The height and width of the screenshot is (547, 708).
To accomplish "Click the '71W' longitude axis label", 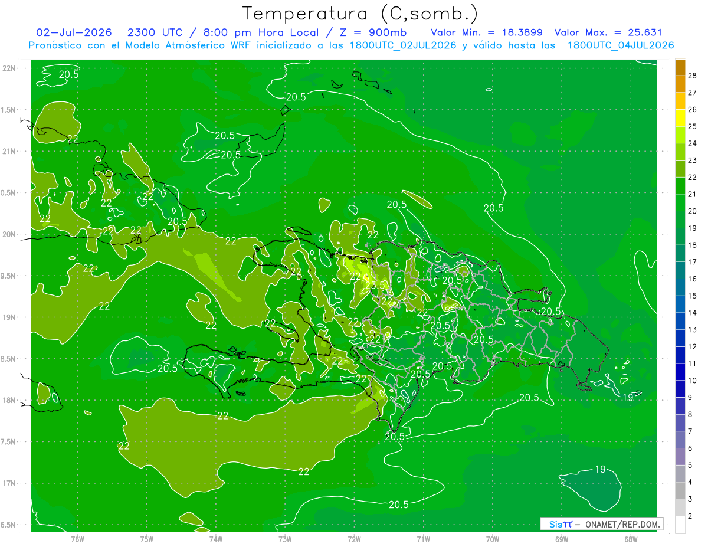I will 423,539.
